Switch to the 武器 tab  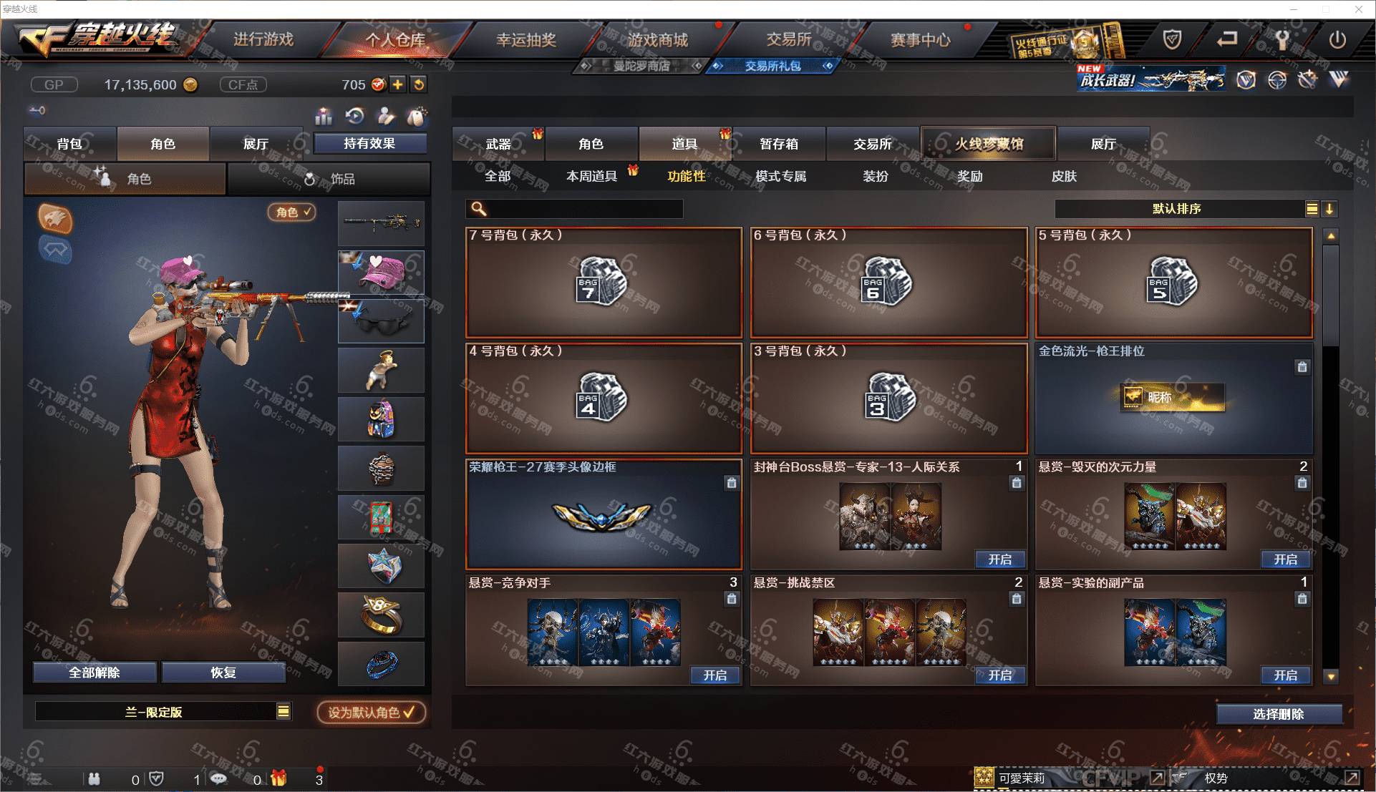click(498, 144)
